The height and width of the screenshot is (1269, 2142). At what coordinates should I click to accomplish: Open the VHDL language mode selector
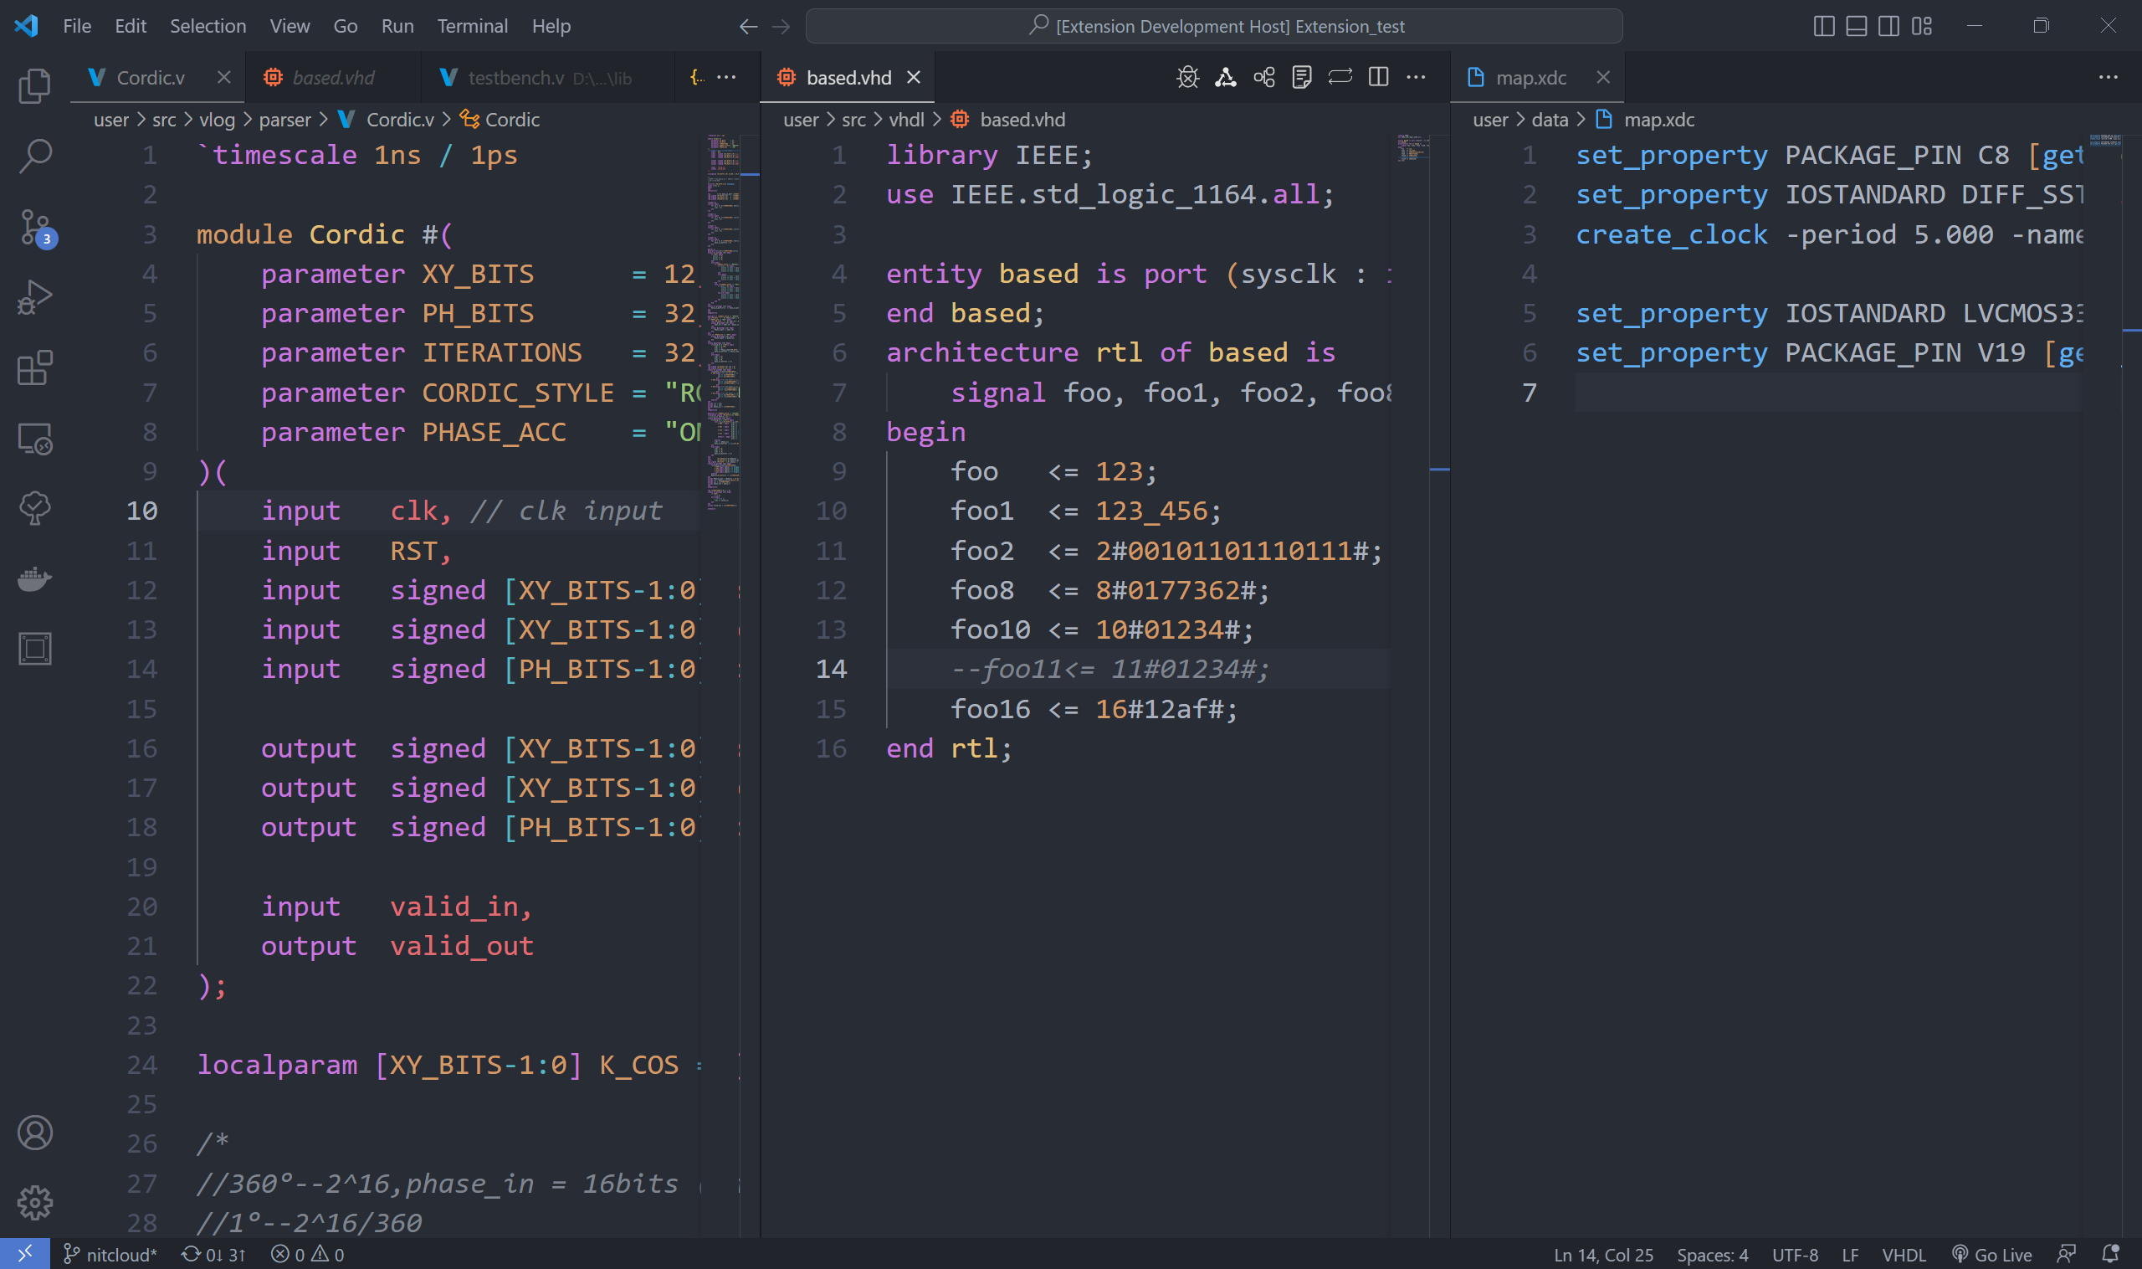click(1903, 1255)
